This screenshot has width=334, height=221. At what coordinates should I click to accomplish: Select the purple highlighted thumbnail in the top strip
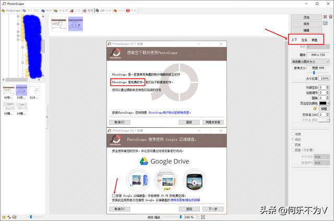point(75,24)
